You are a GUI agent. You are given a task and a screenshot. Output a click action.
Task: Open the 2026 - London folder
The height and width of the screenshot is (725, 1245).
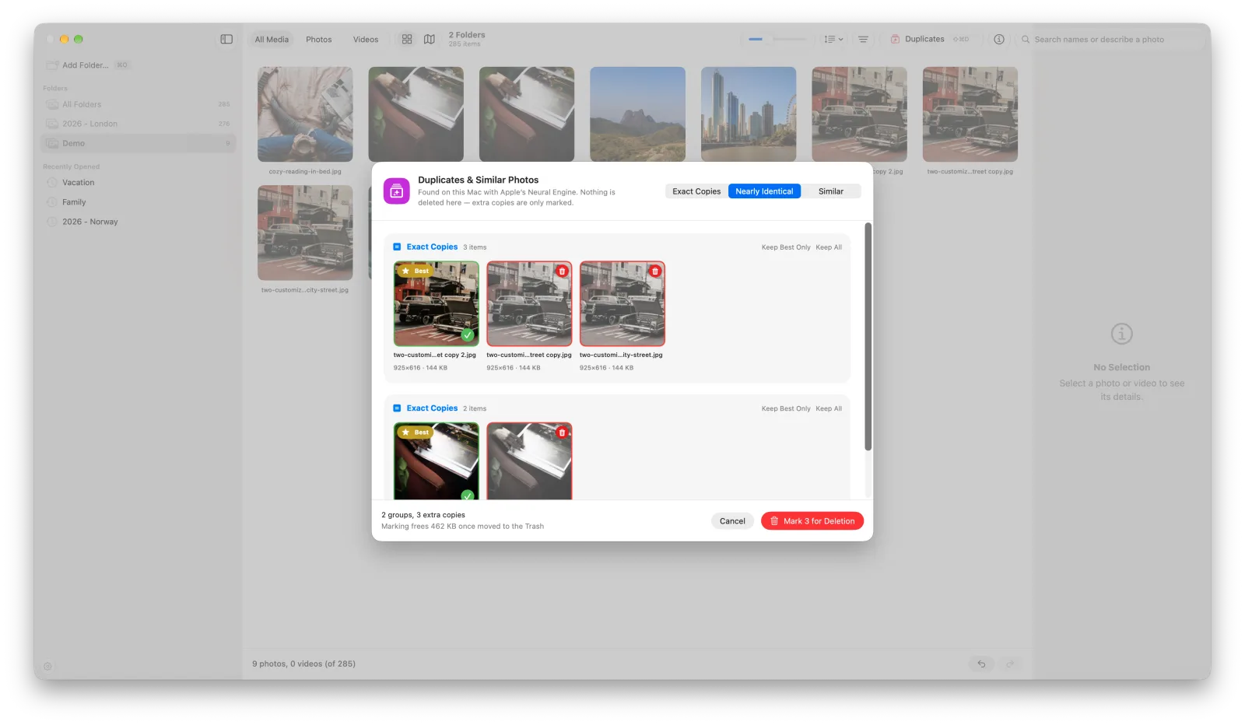click(139, 124)
